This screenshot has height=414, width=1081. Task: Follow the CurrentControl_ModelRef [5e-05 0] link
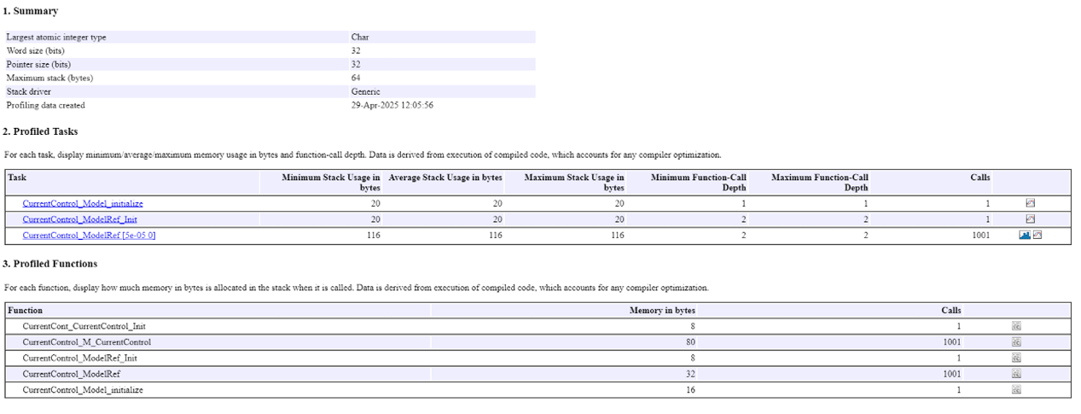point(89,236)
